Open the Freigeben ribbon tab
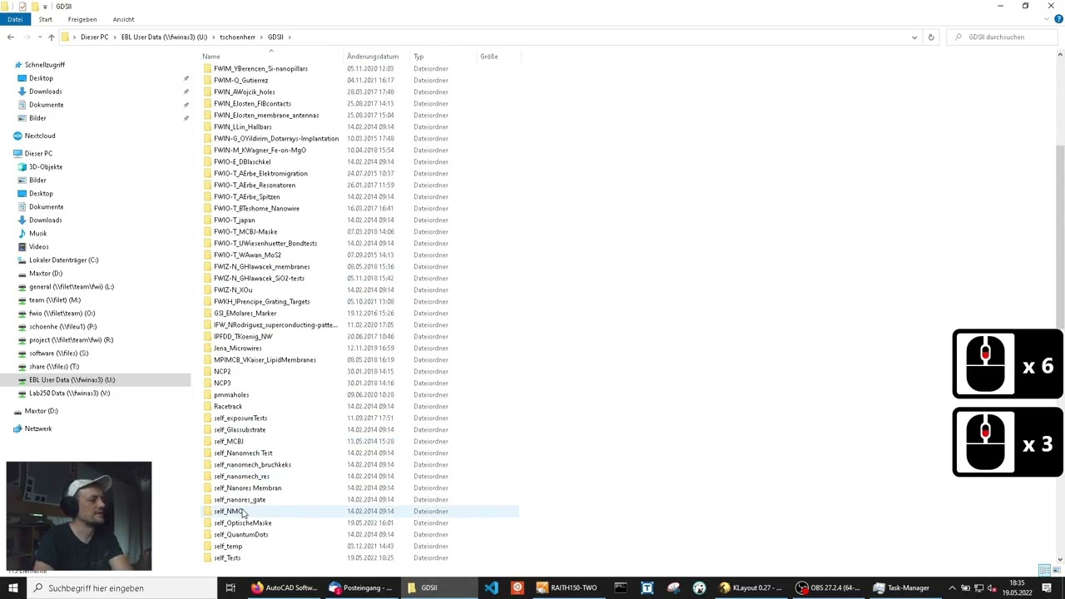Screen dimensions: 1065x599 [82, 19]
